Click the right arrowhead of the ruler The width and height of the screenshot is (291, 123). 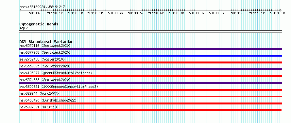coord(281,10)
